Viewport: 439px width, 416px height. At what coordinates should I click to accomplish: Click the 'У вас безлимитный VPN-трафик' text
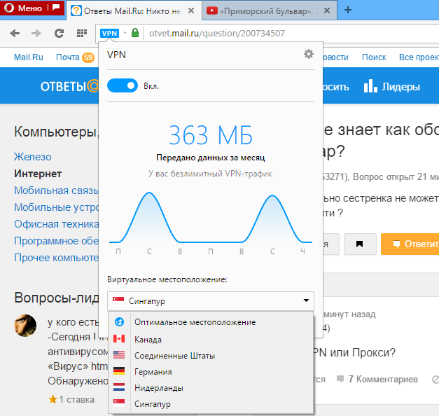[210, 174]
